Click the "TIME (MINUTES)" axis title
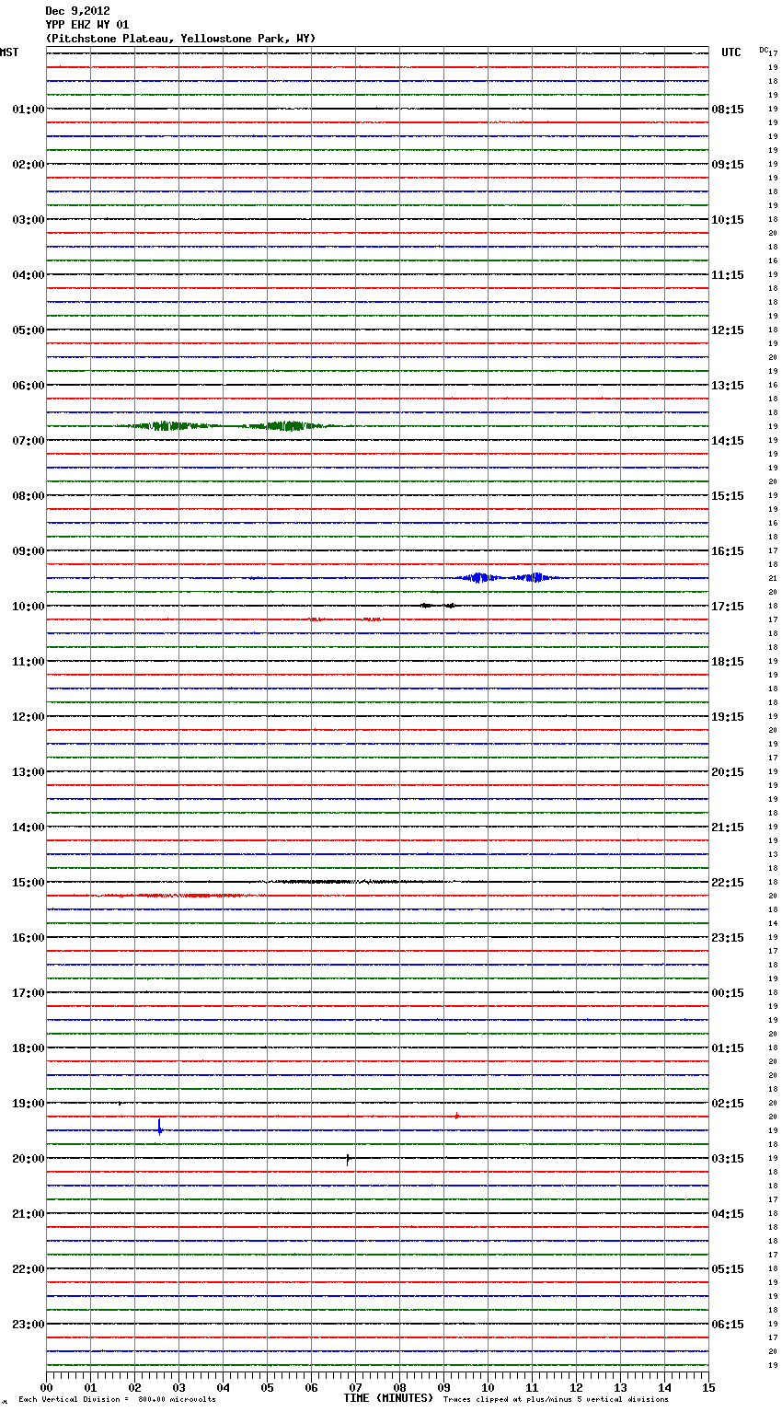Viewport: 782px width, 1412px height. click(388, 1398)
